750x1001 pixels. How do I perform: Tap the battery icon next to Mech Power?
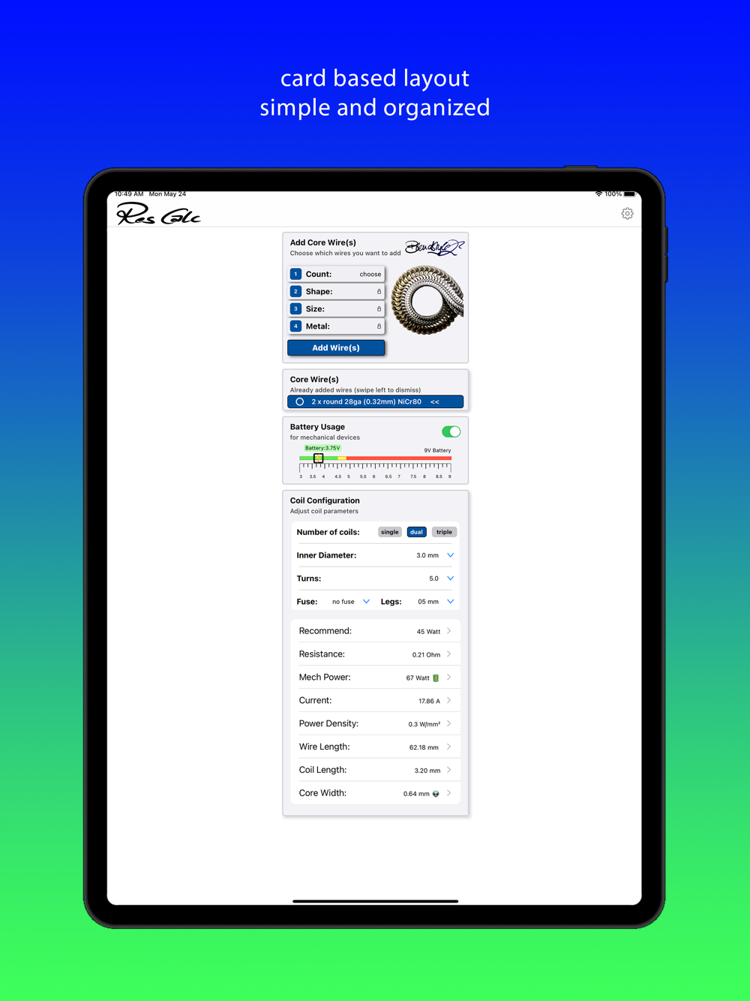tap(436, 678)
